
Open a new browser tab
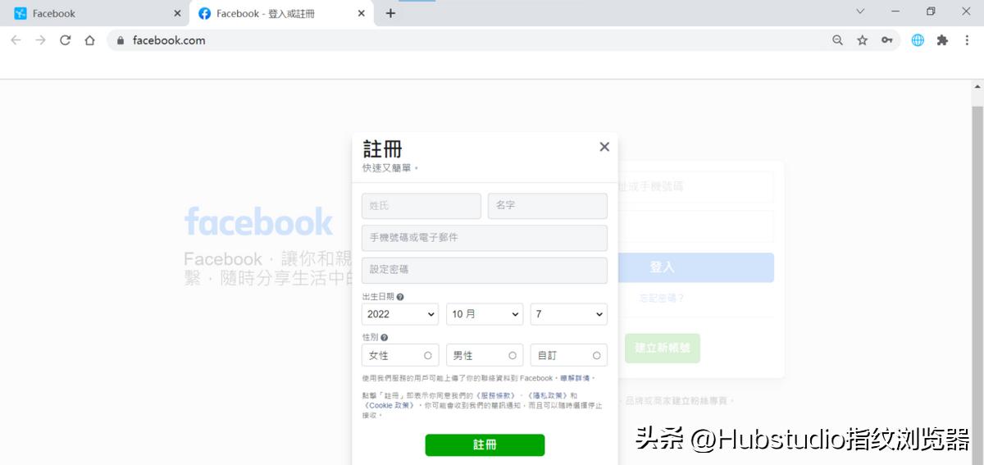point(390,13)
